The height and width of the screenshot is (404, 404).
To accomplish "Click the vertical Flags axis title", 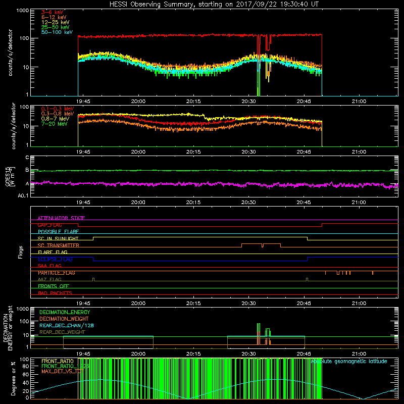I will click(x=21, y=252).
